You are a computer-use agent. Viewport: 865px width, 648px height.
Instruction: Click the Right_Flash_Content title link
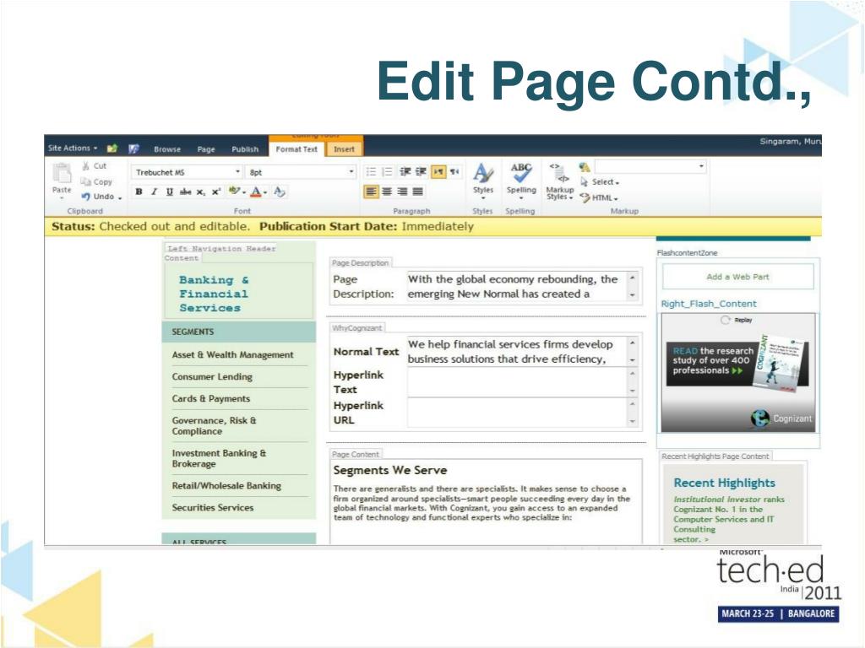[x=709, y=304]
